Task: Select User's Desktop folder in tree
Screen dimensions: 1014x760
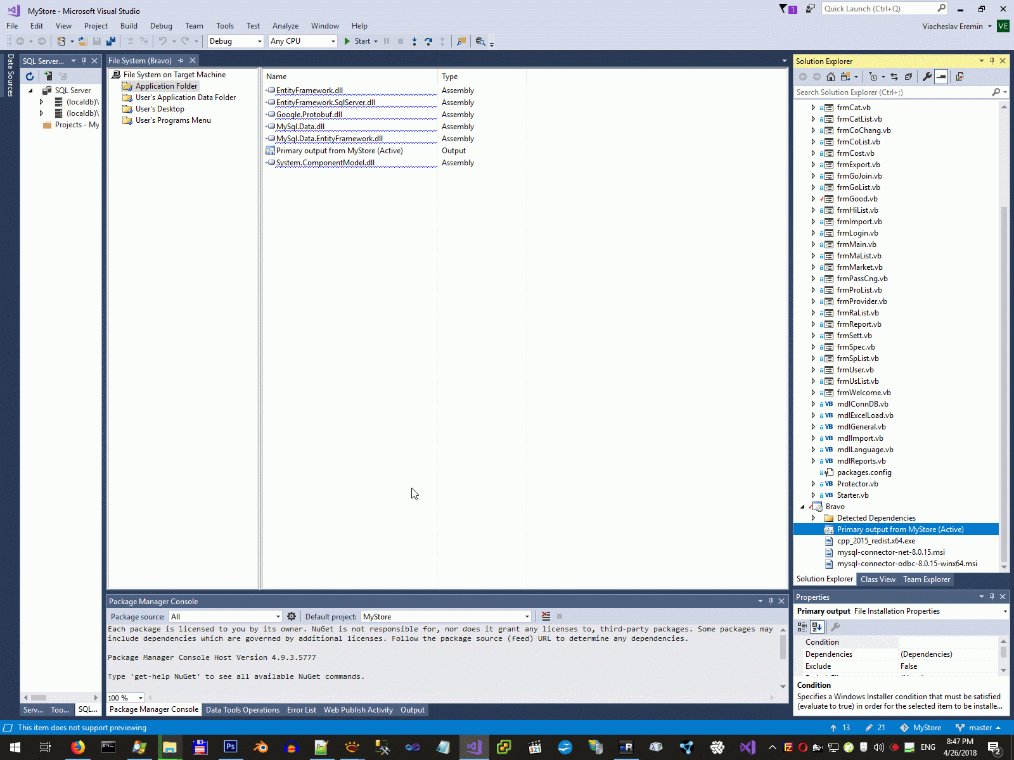Action: 160,109
